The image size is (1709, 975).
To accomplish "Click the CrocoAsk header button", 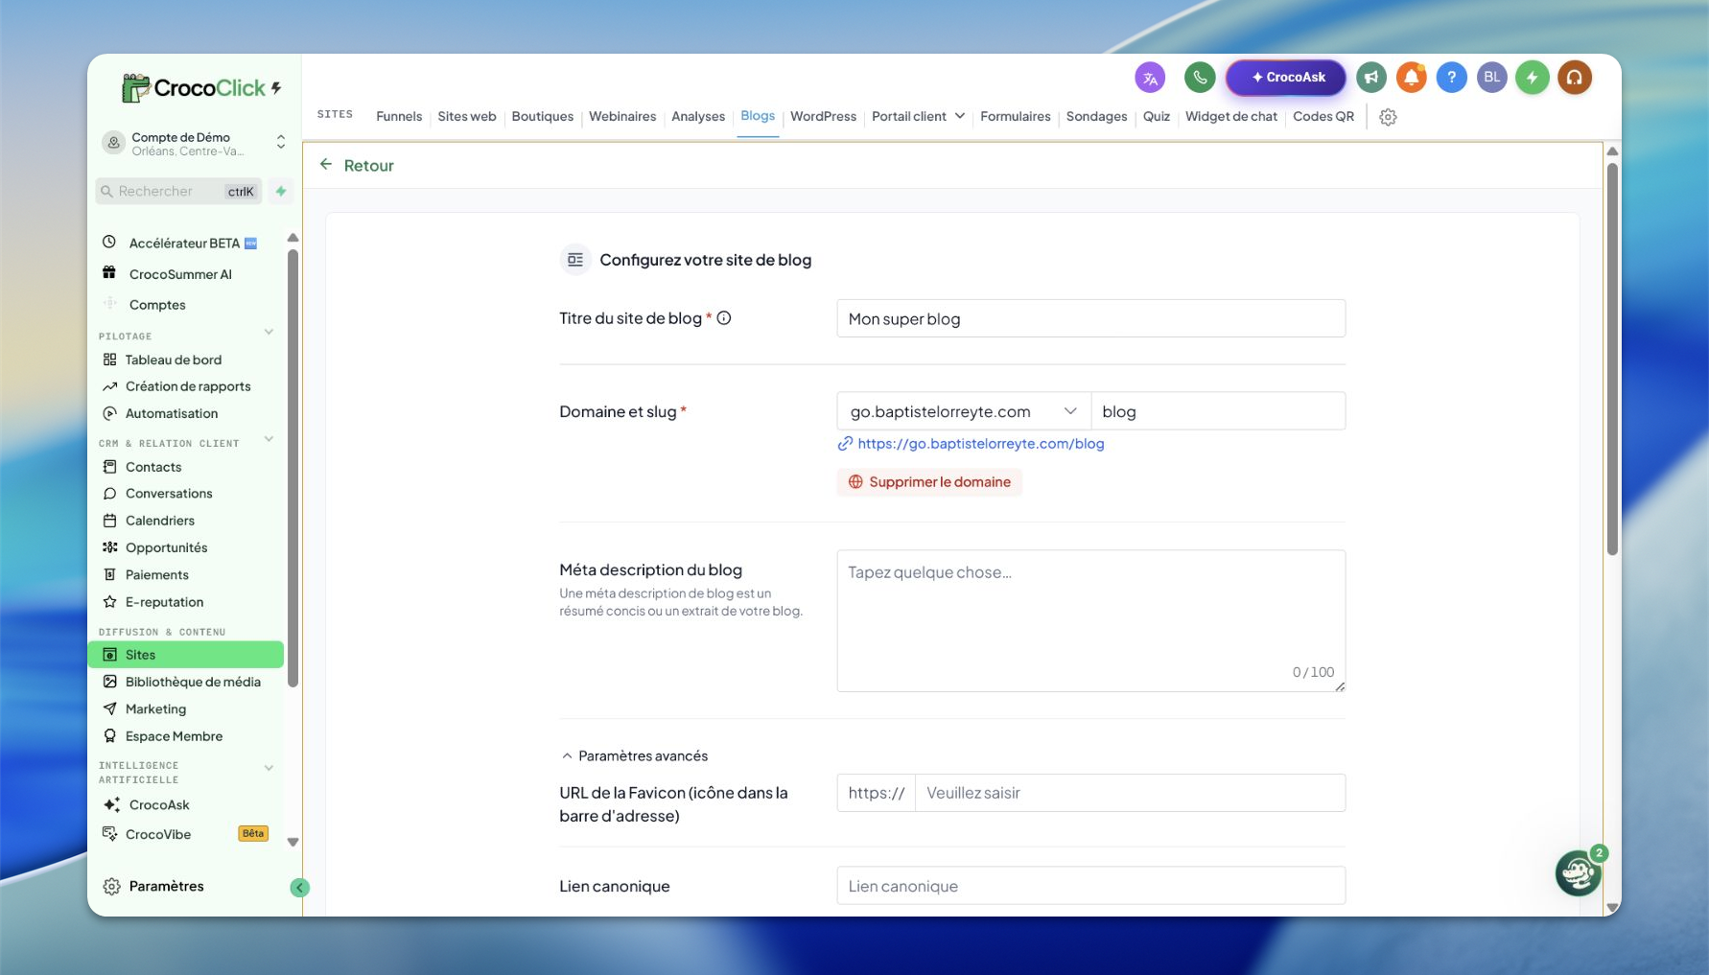I will point(1286,78).
